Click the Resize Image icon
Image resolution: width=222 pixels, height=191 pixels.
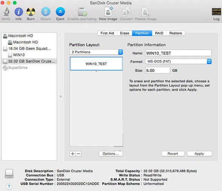[146, 12]
